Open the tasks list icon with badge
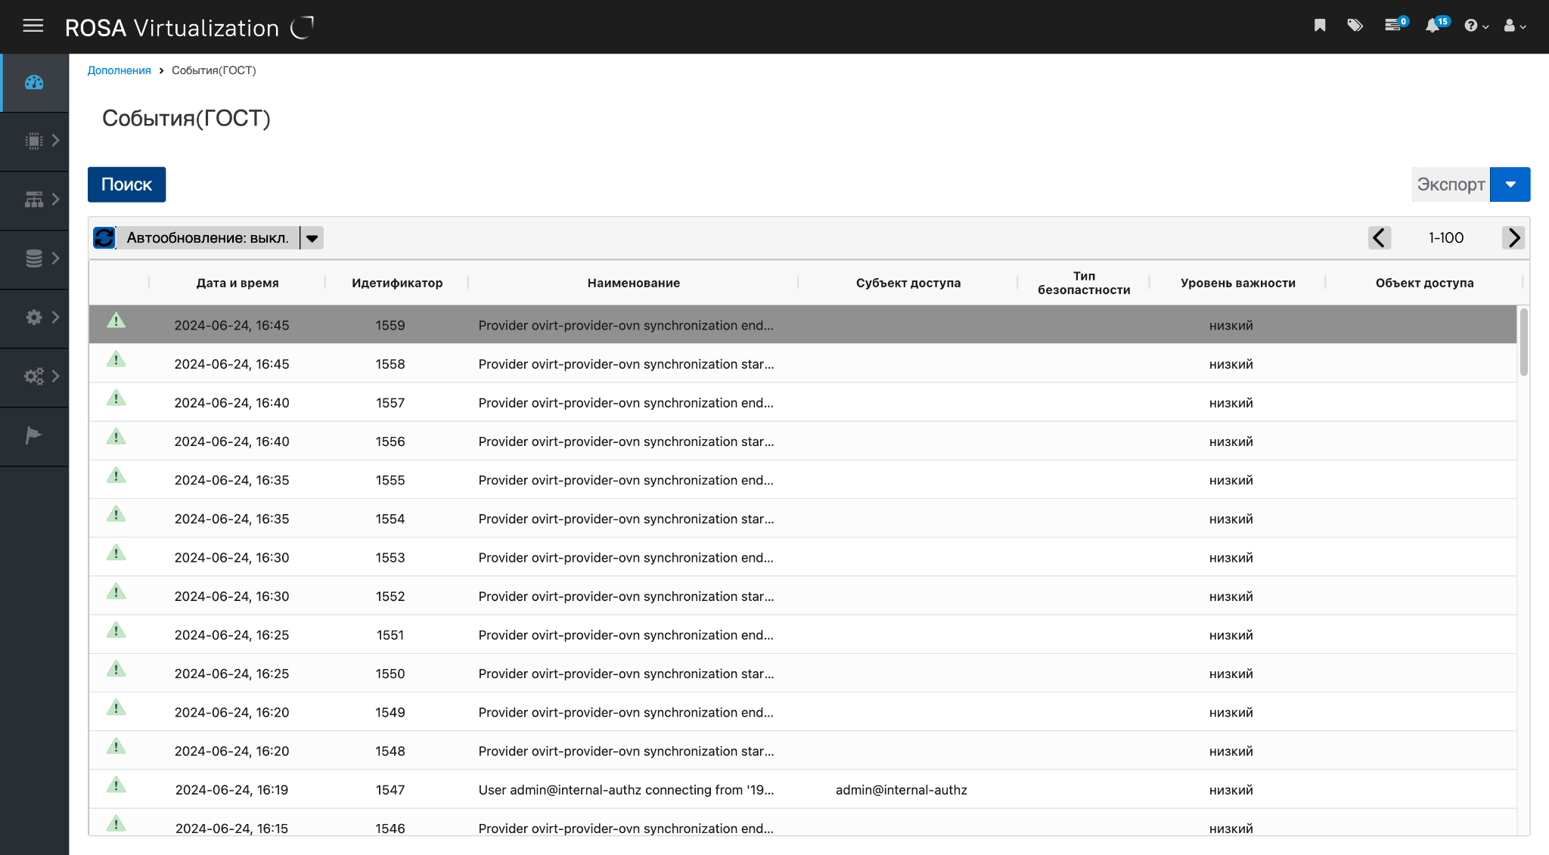The height and width of the screenshot is (855, 1549). [1392, 26]
